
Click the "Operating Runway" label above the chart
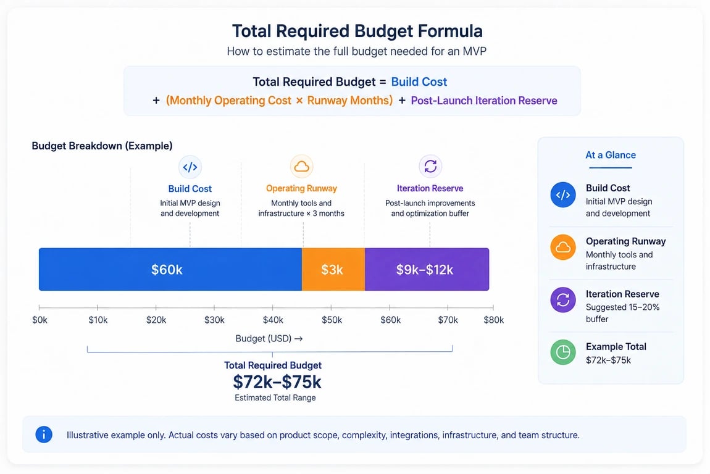click(301, 188)
